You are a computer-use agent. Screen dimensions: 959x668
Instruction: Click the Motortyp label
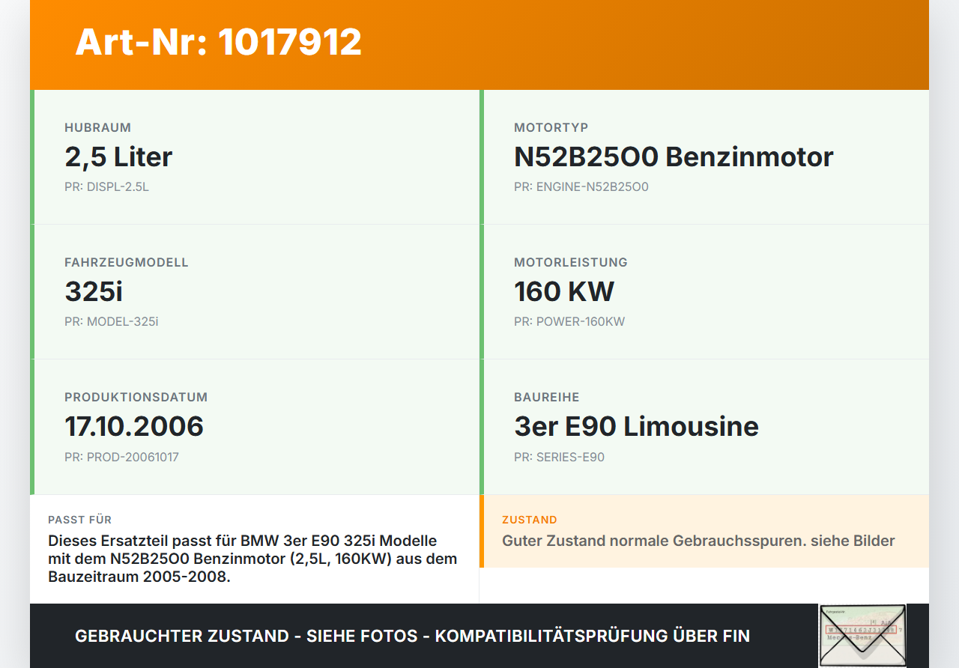point(551,127)
